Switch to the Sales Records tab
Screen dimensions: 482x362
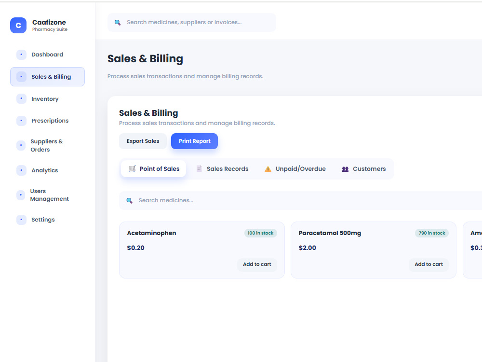coord(222,168)
